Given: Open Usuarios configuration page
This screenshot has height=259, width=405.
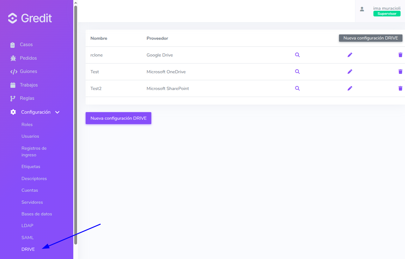Looking at the screenshot, I should click(30, 136).
